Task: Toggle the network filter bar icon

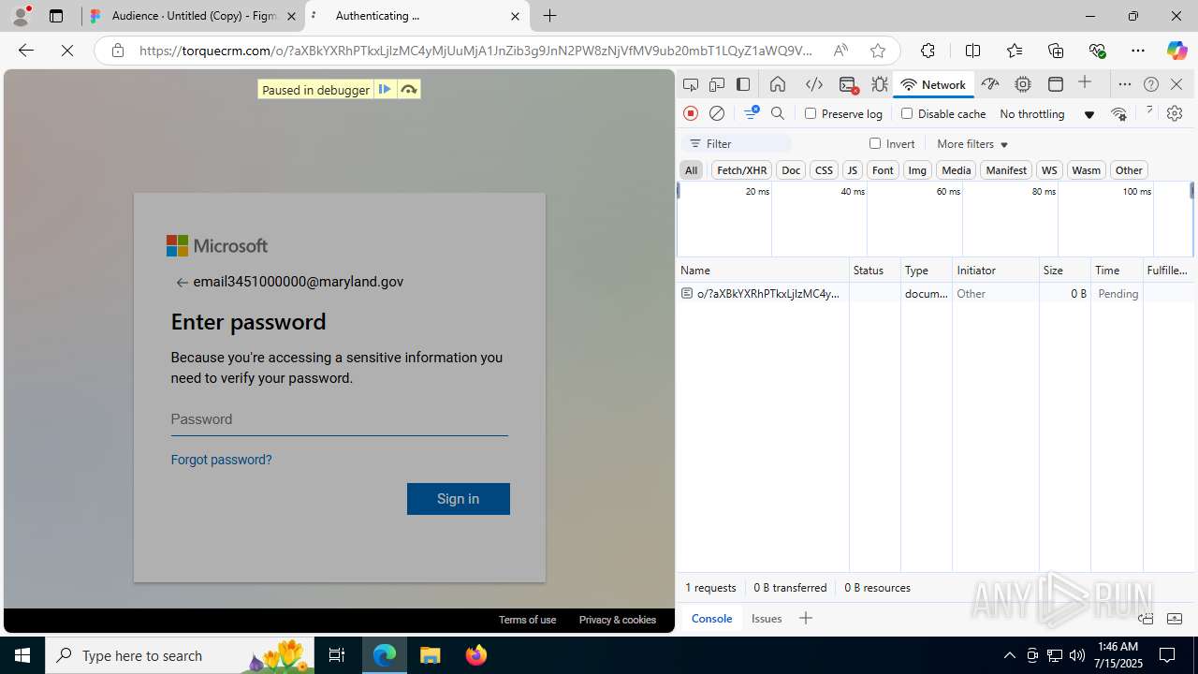Action: tap(751, 113)
